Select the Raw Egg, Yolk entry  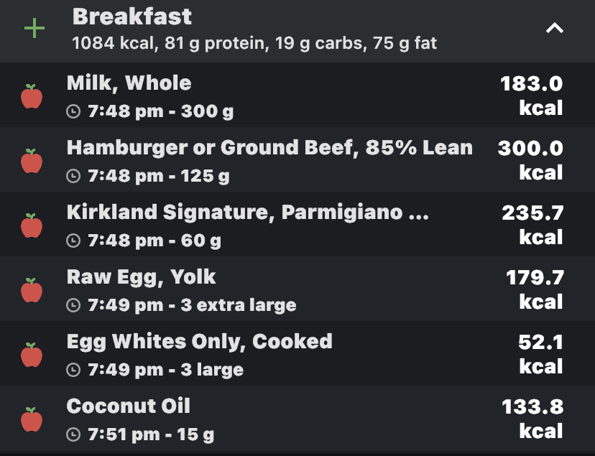point(297,289)
